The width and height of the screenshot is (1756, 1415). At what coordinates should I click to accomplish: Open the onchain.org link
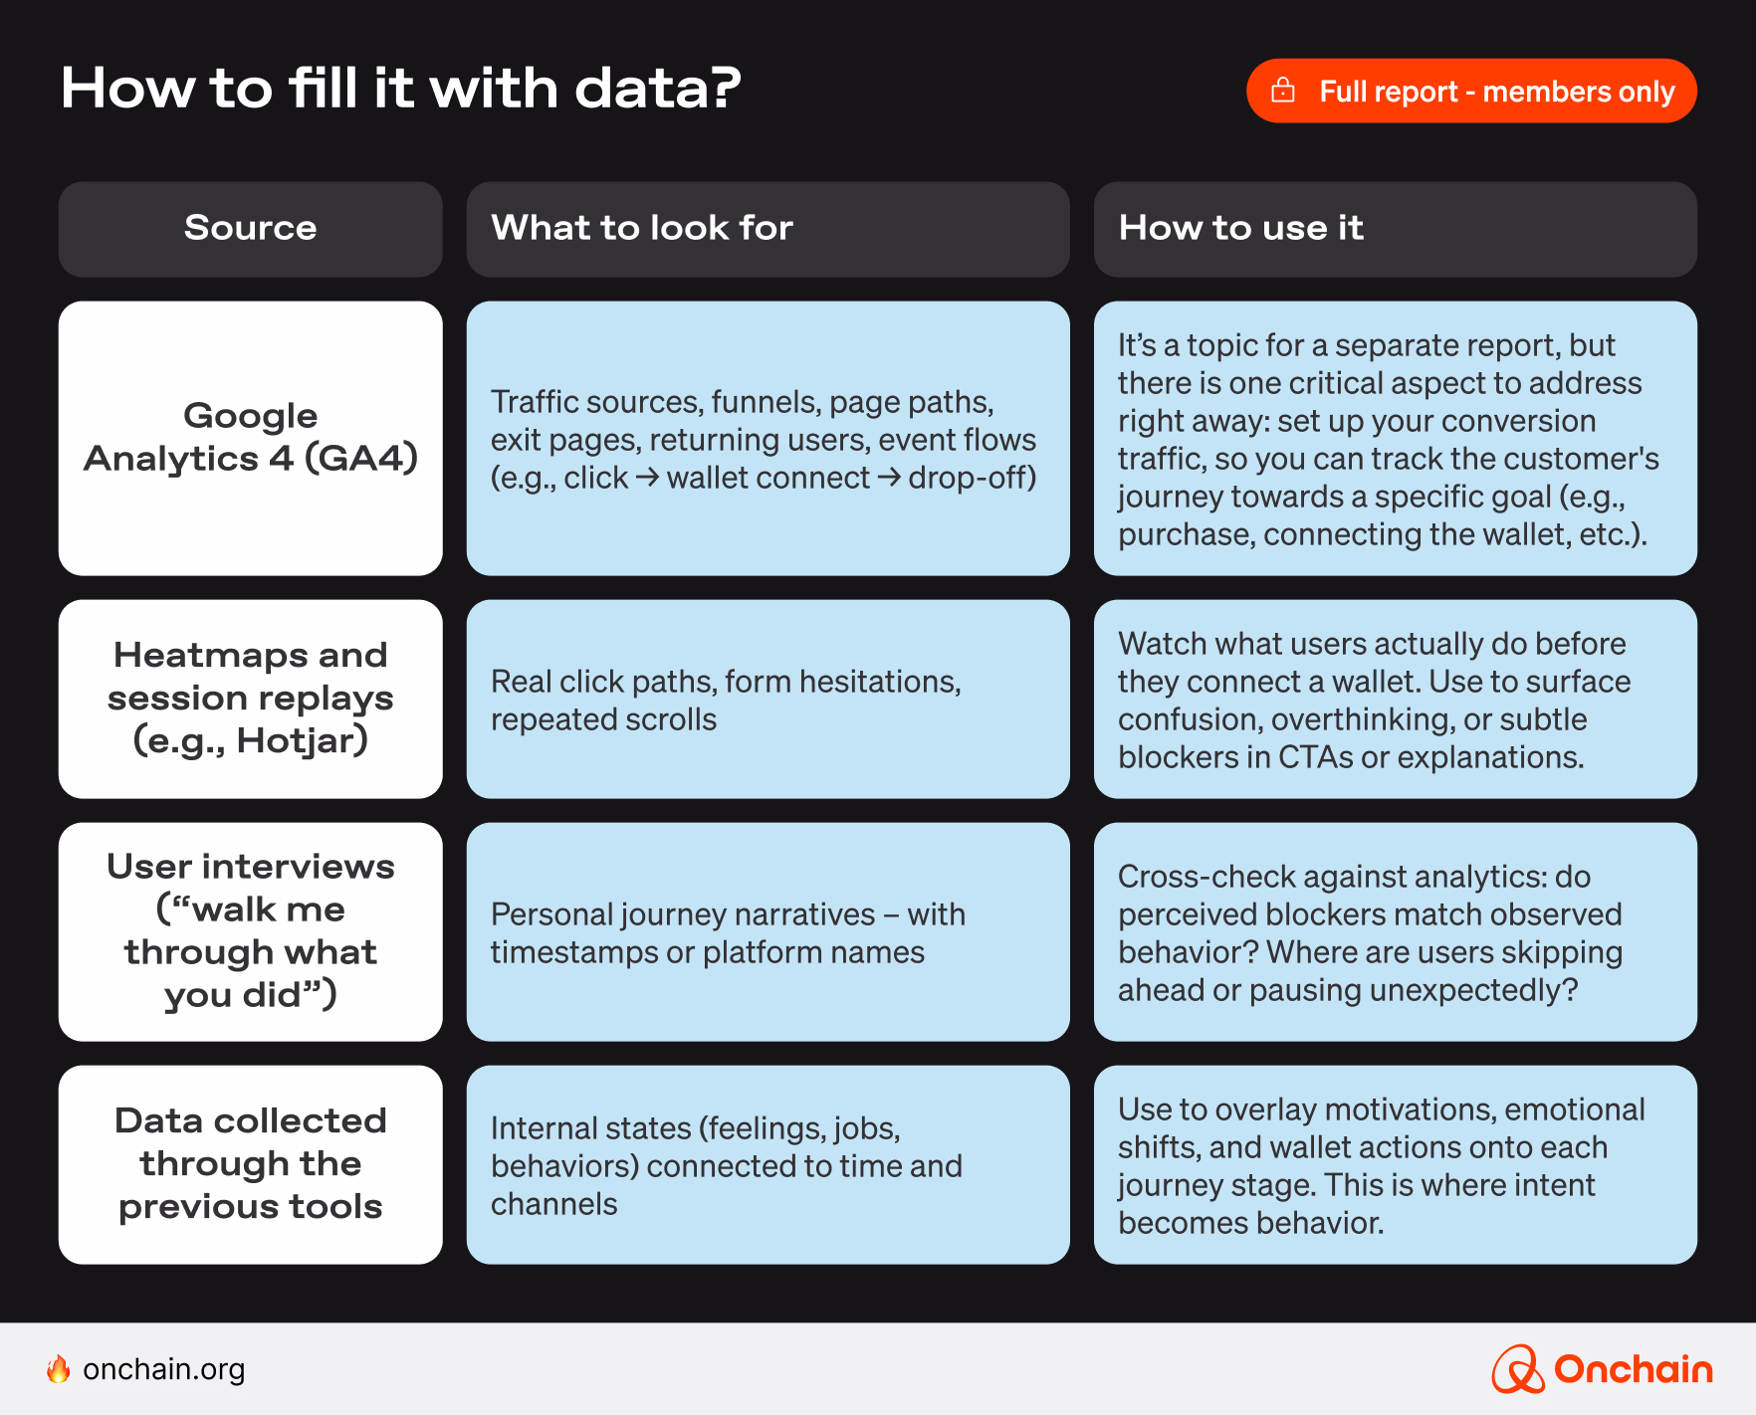[x=163, y=1369]
